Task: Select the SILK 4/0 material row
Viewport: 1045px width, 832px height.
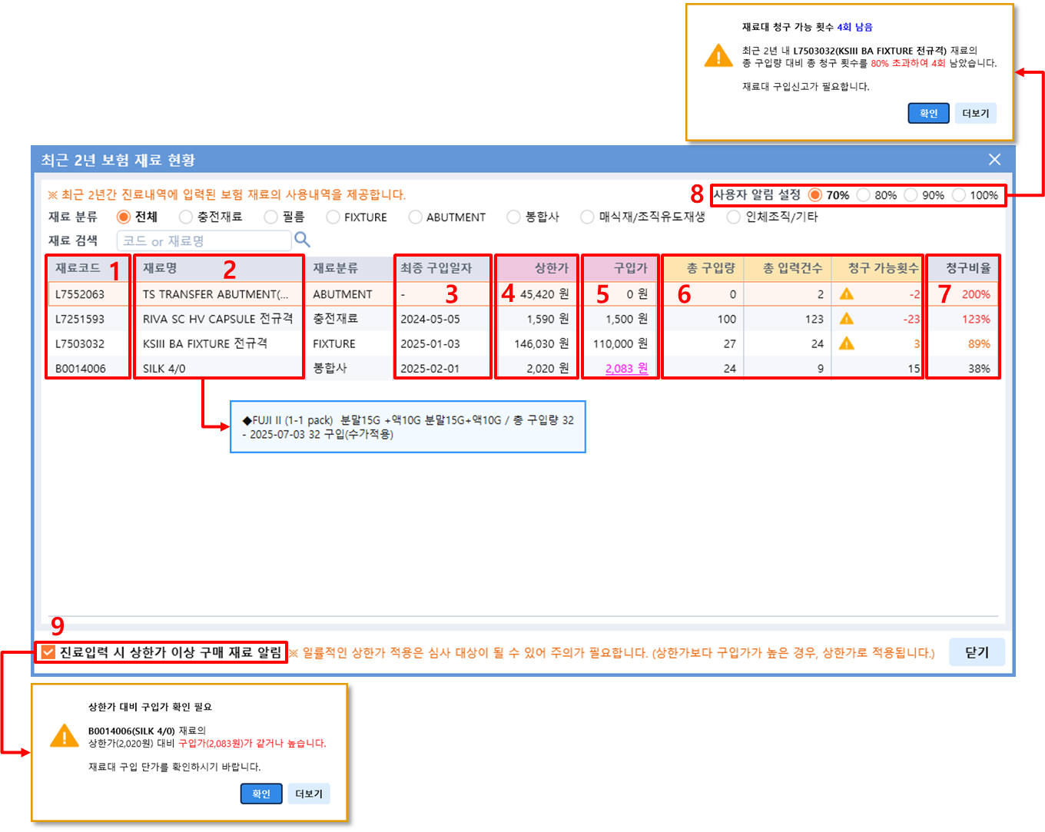Action: point(164,369)
